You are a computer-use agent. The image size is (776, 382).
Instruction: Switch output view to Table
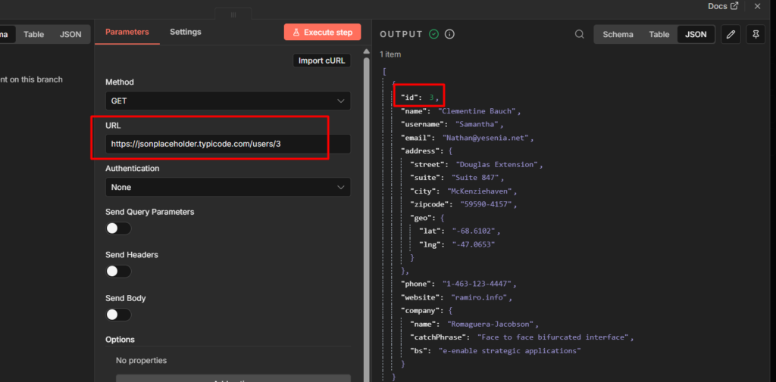(x=659, y=34)
